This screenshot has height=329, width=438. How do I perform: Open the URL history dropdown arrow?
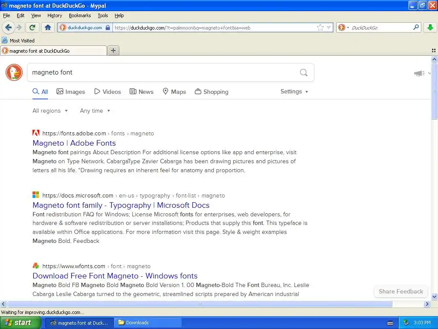[x=329, y=27]
